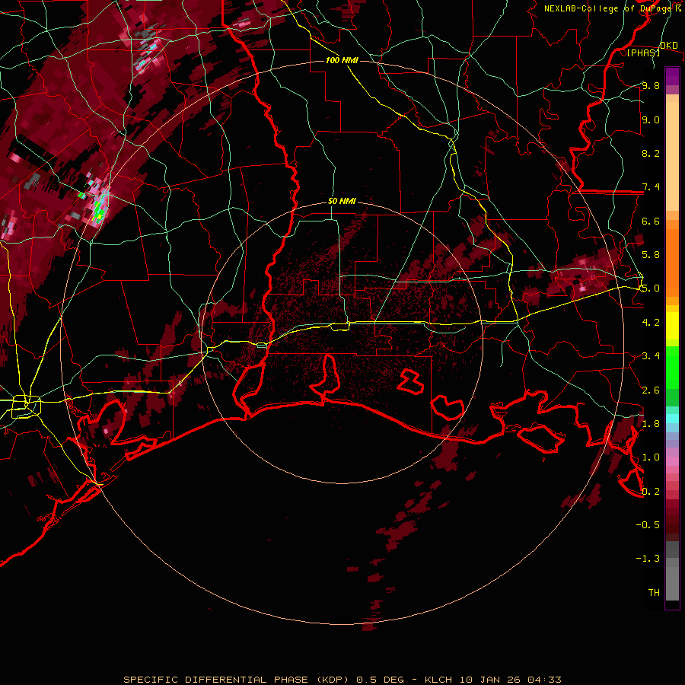The image size is (685, 685).
Task: Click the 9.0 value on the color scale
Action: [x=651, y=119]
